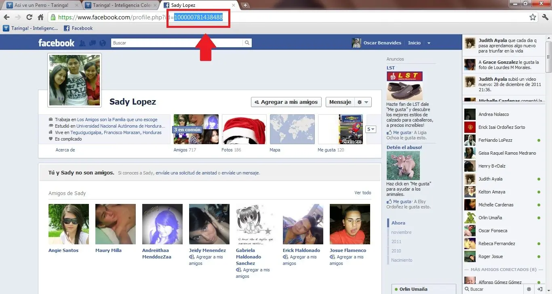The image size is (552, 294).
Task: Open the friend requests icon
Action: [x=83, y=43]
